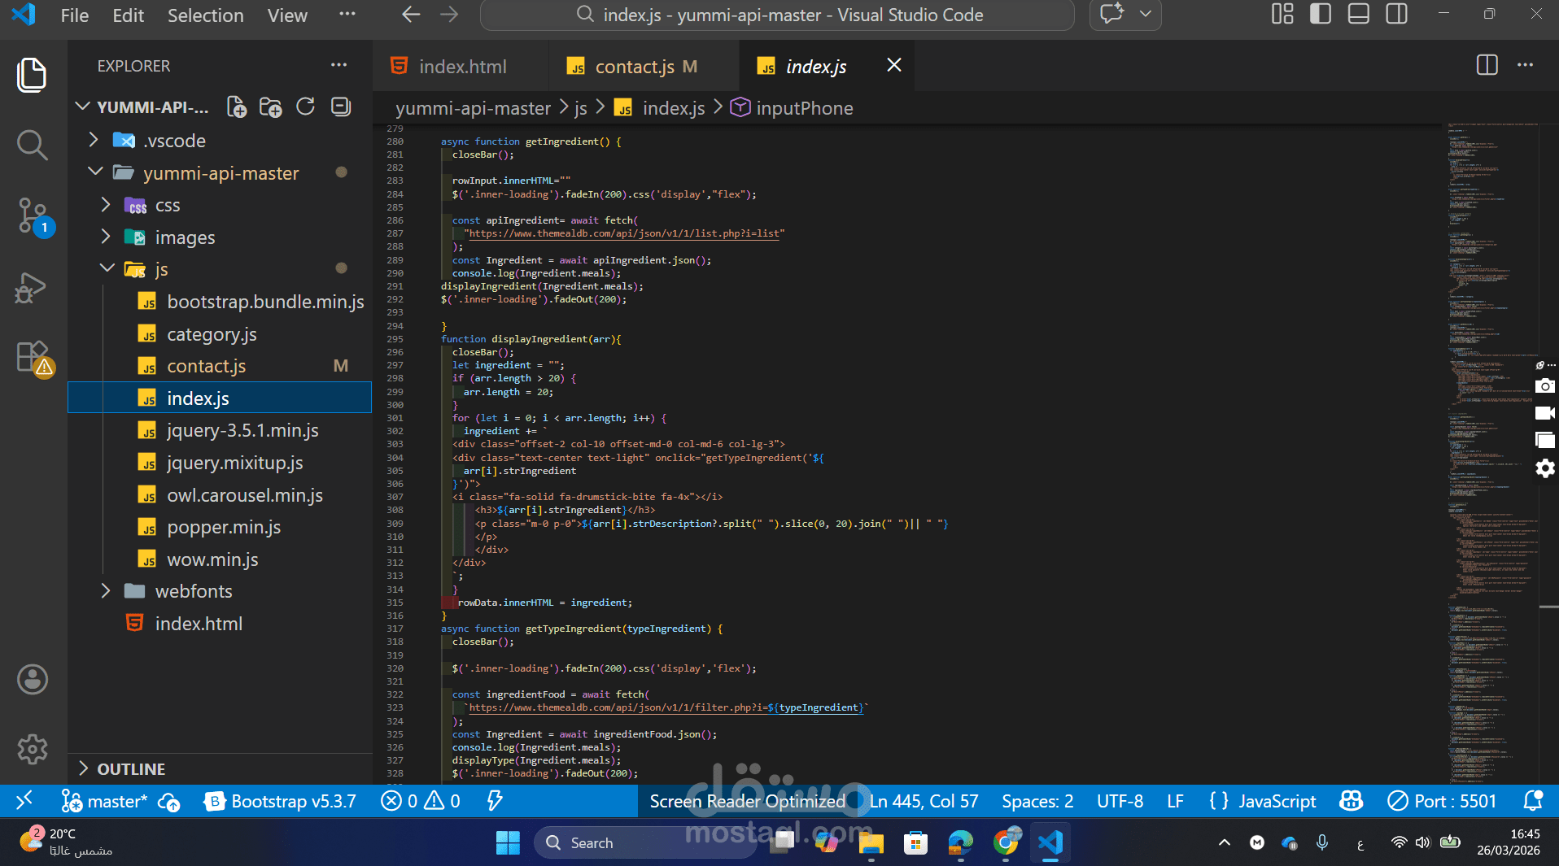Open the Source Control view

click(x=32, y=216)
